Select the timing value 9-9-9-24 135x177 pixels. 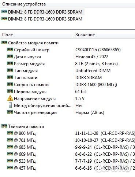click(x=83, y=147)
